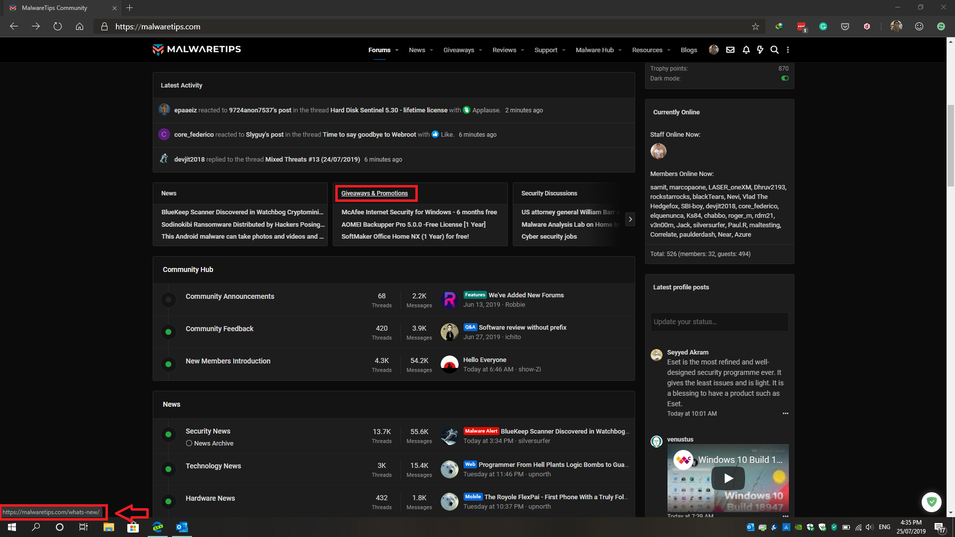Click the green shield badge icon
This screenshot has width=955, height=537.
pyautogui.click(x=931, y=502)
